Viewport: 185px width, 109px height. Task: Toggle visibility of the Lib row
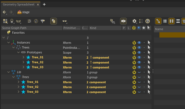pyautogui.click(x=139, y=72)
